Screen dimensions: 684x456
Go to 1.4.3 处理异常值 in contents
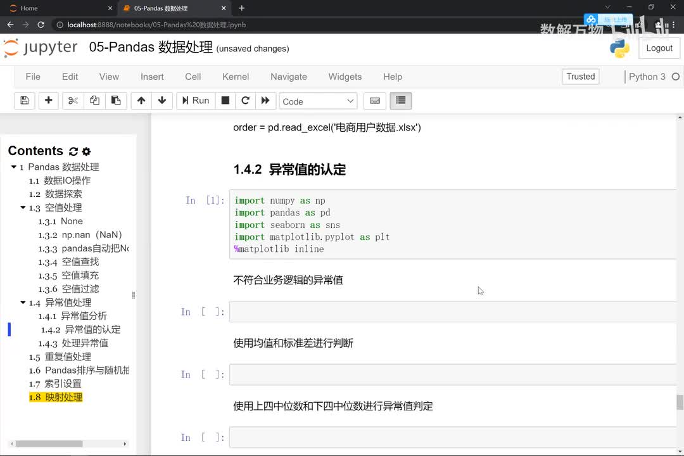73,343
